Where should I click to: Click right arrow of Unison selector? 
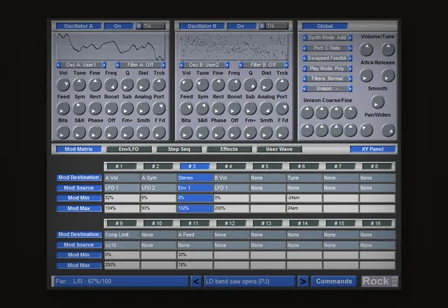point(350,89)
